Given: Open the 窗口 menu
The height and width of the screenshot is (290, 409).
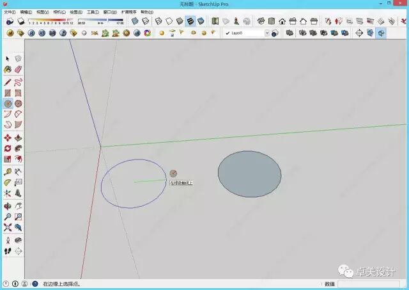Looking at the screenshot, I should tap(110, 12).
